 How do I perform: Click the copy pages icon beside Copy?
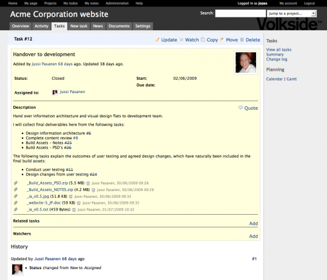[x=203, y=39]
